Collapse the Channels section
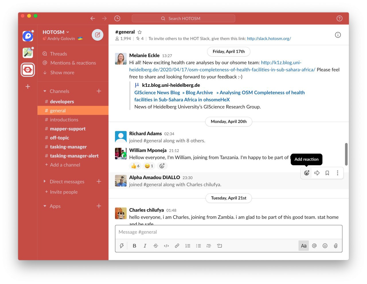The width and height of the screenshot is (367, 284). tap(45, 91)
